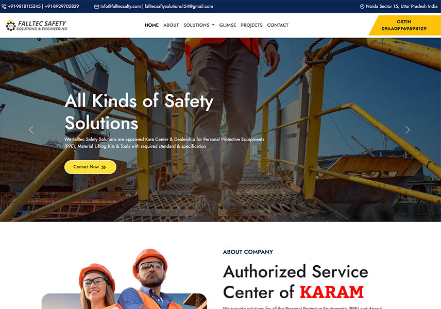Open the Home menu item
The image size is (441, 309).
pos(151,25)
